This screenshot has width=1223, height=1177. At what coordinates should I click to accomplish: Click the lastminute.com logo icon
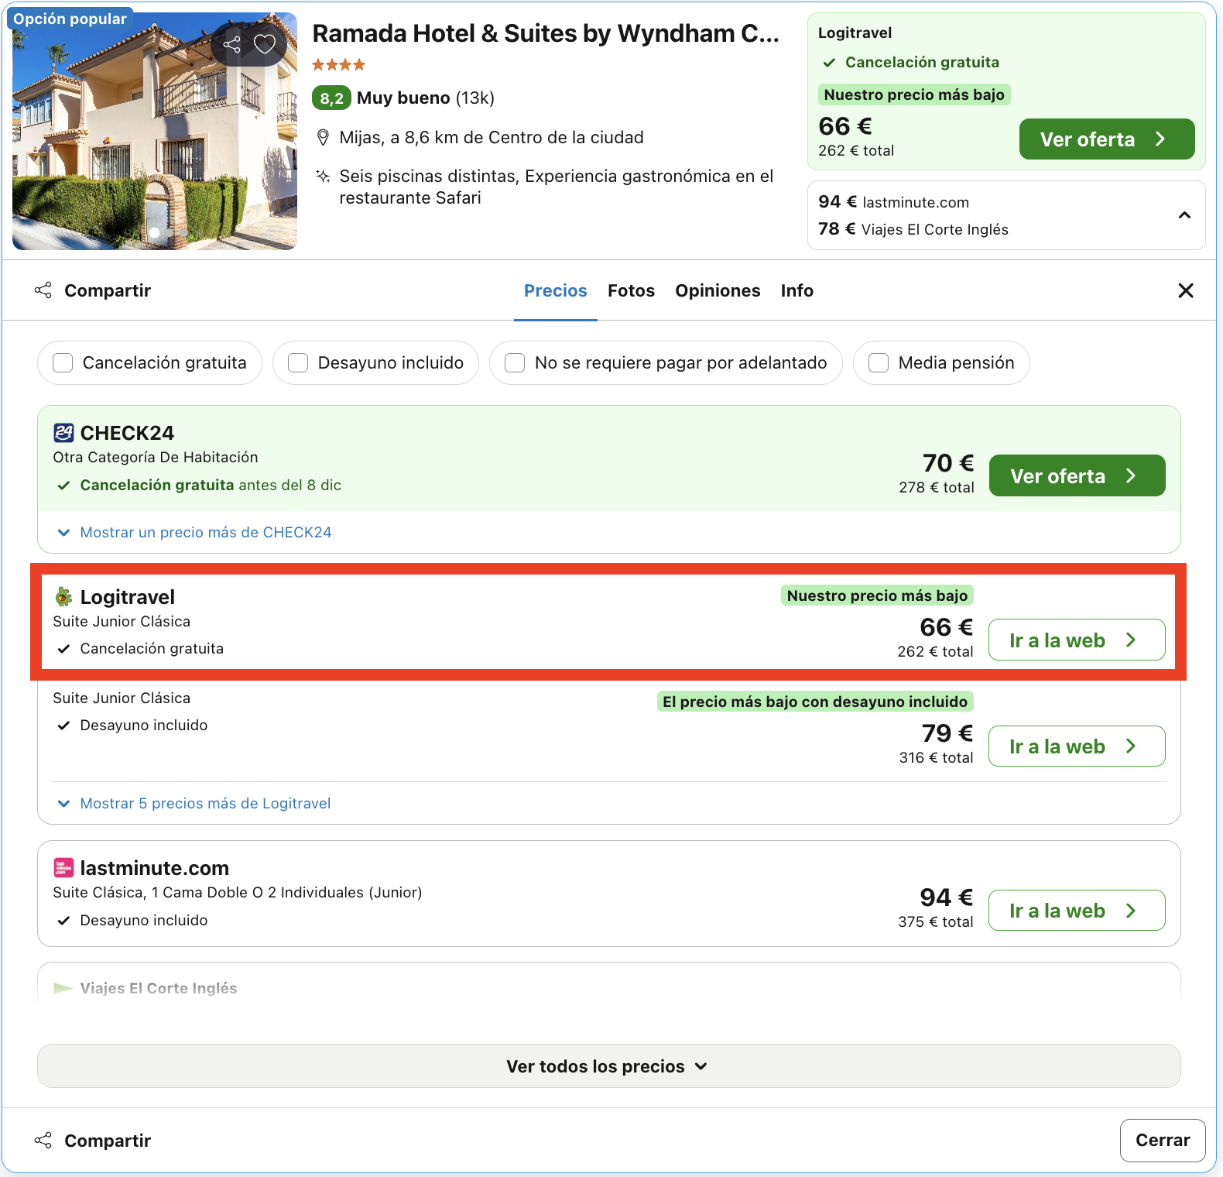click(63, 868)
